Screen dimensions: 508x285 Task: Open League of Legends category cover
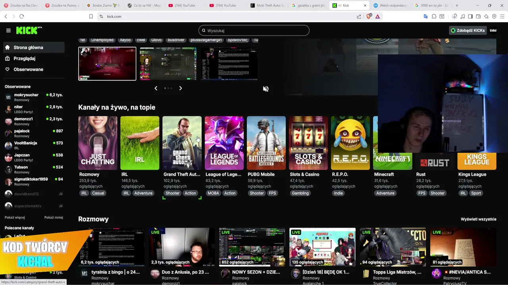coord(224,143)
